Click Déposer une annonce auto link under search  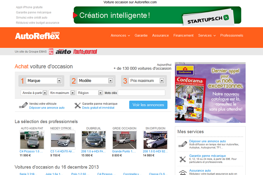[47, 108]
